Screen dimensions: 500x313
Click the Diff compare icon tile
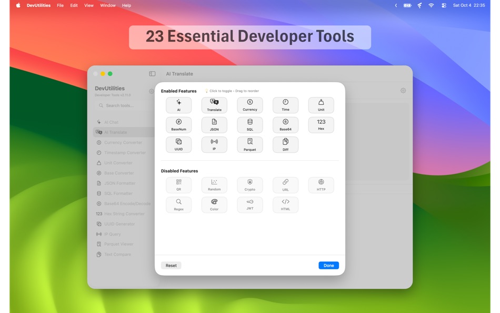(x=285, y=144)
